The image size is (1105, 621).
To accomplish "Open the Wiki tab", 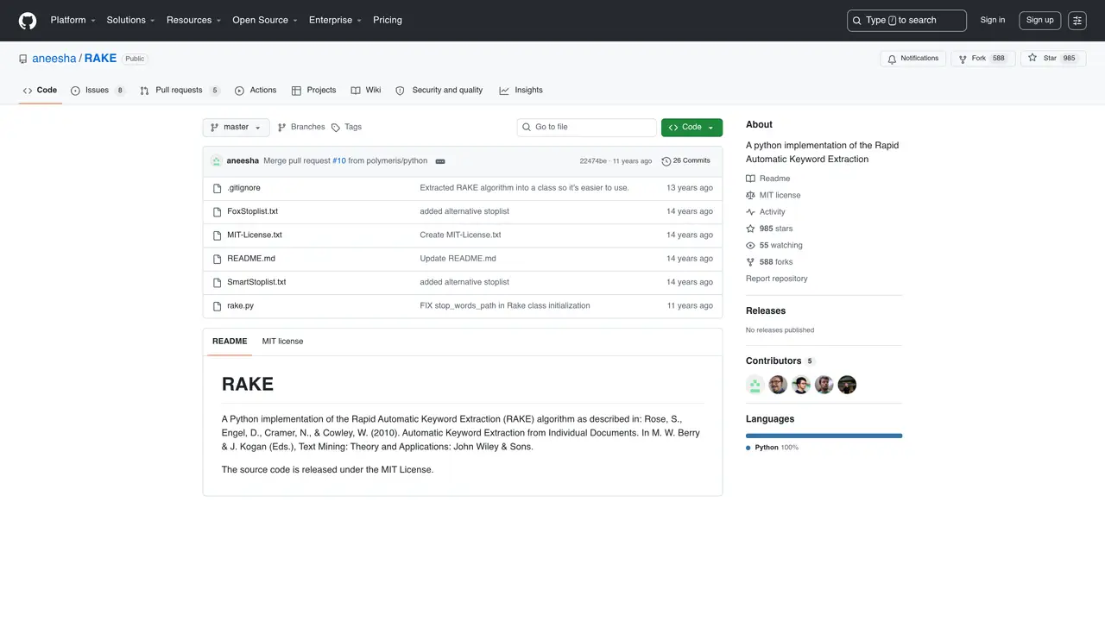I will (366, 91).
